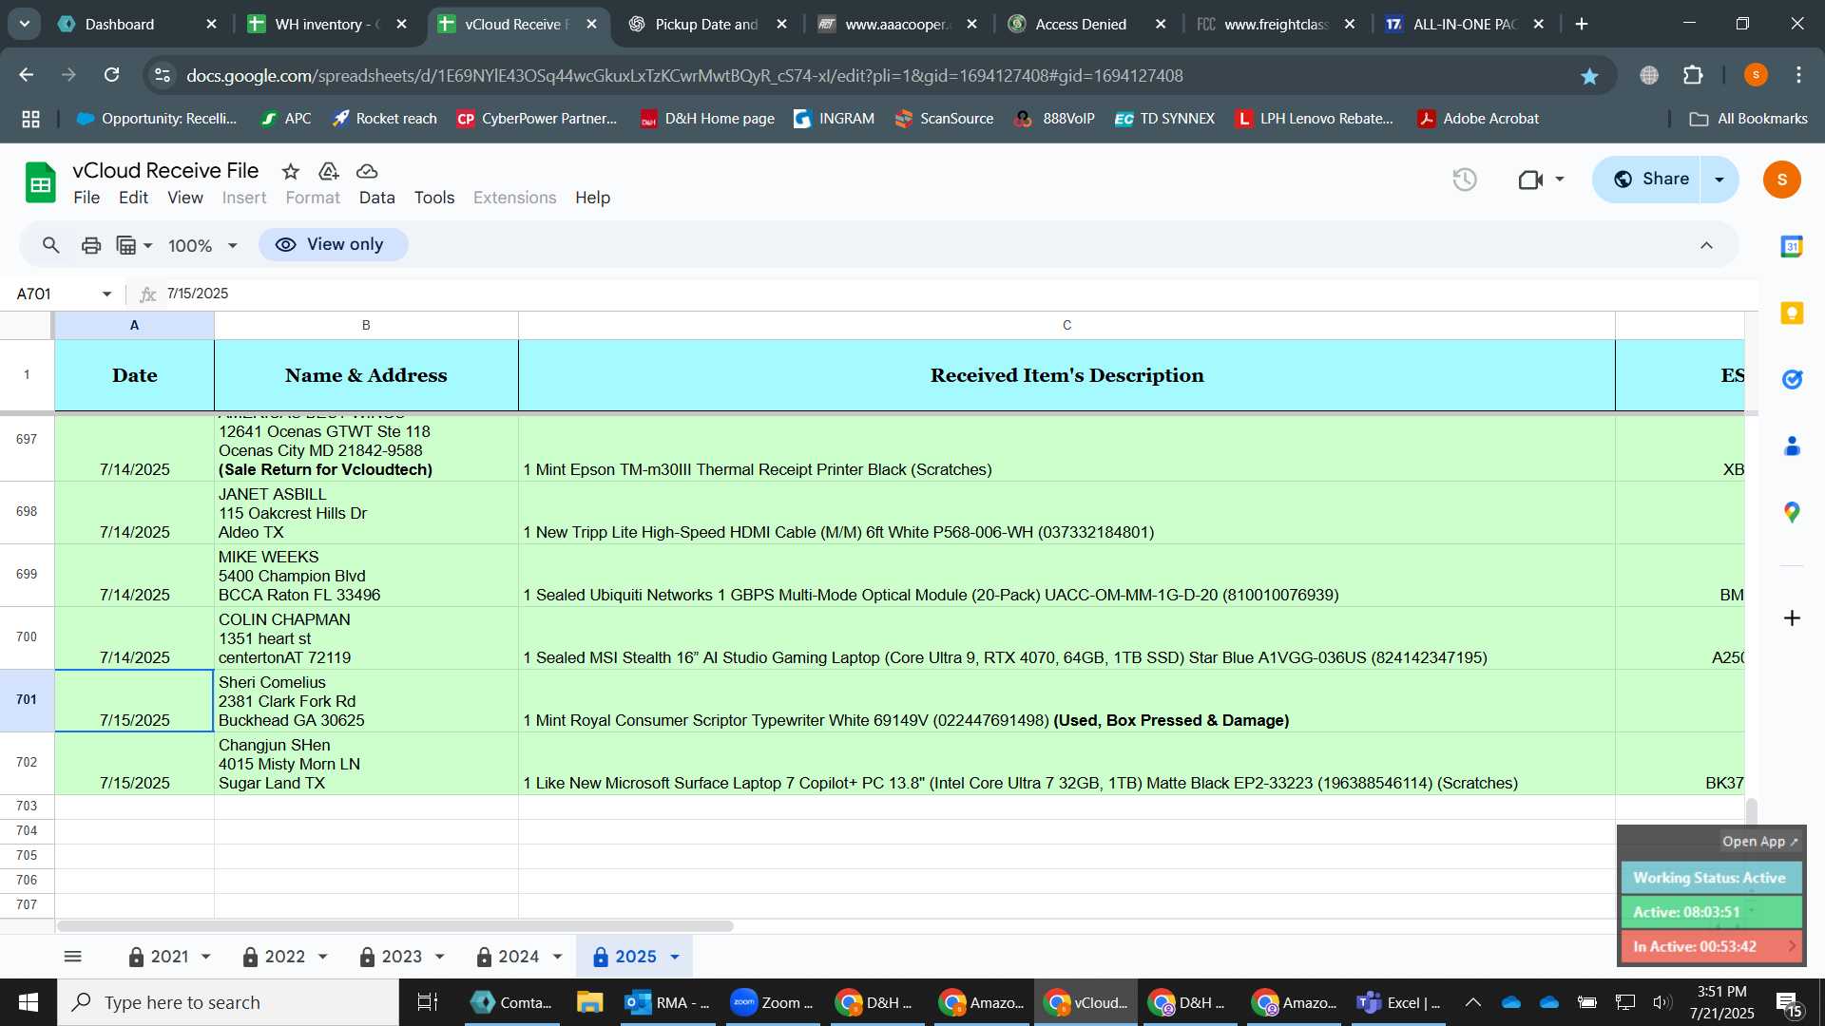Click the site information icon in address bar

click(163, 75)
